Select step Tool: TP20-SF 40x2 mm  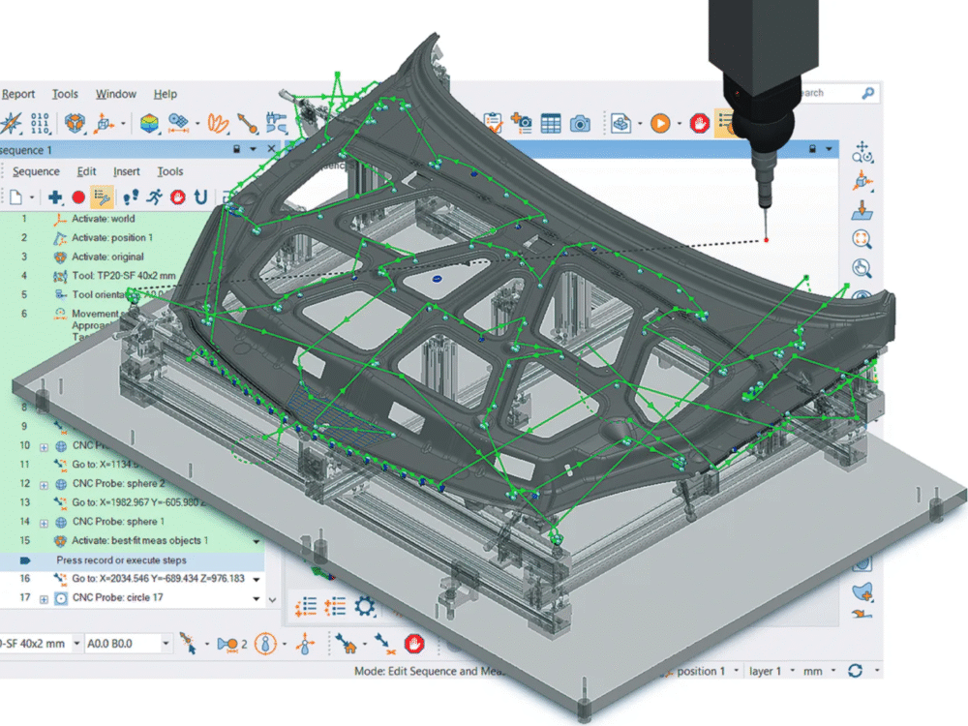click(x=124, y=276)
